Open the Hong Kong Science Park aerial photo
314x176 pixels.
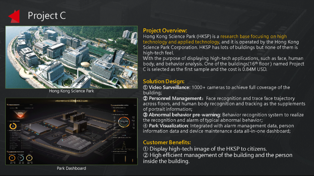[72, 57]
